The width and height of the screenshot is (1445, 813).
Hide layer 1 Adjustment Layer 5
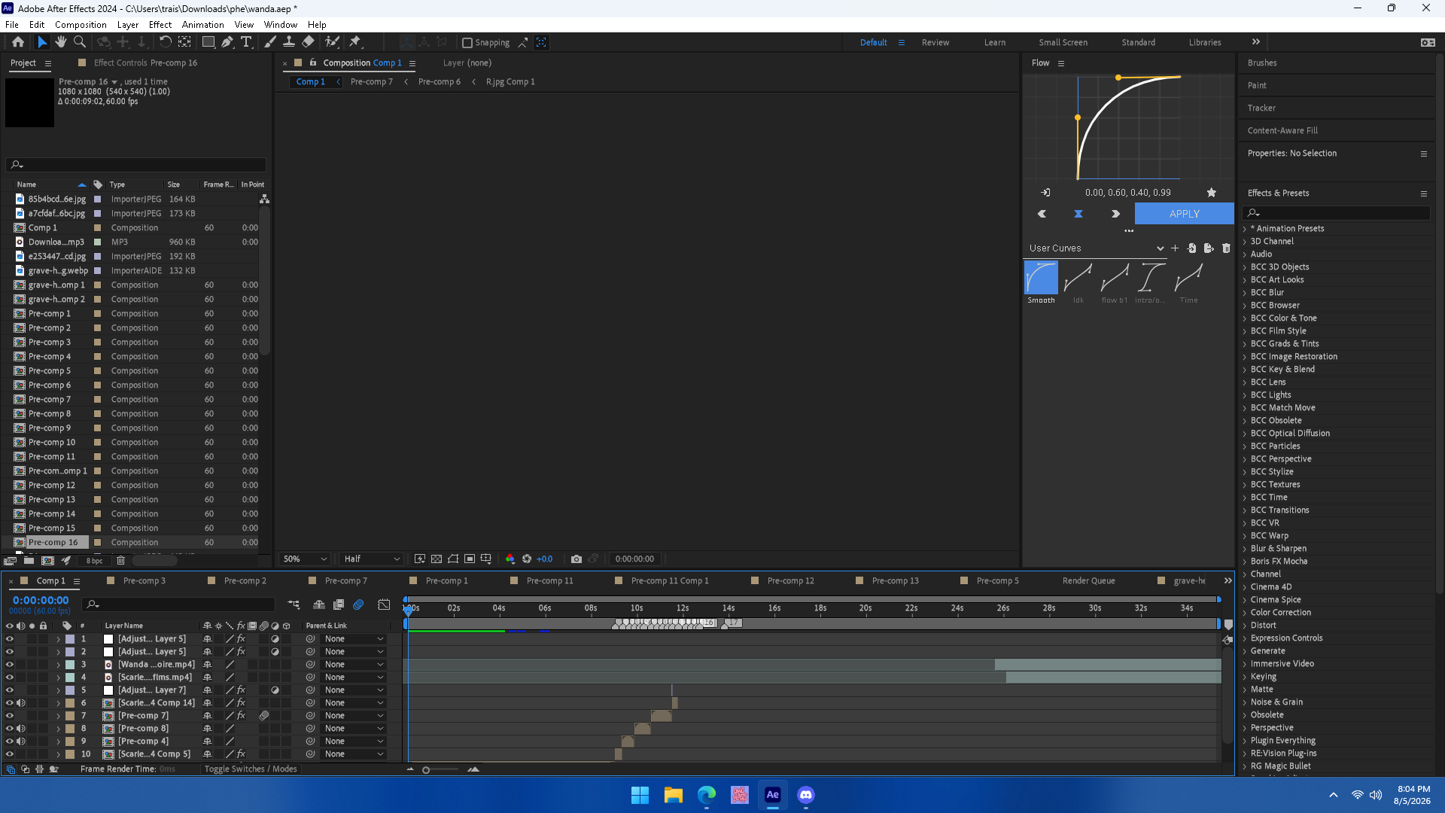tap(10, 639)
